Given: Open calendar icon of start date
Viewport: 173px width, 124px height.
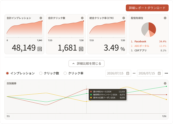Looking at the screenshot, I should click(x=128, y=73).
